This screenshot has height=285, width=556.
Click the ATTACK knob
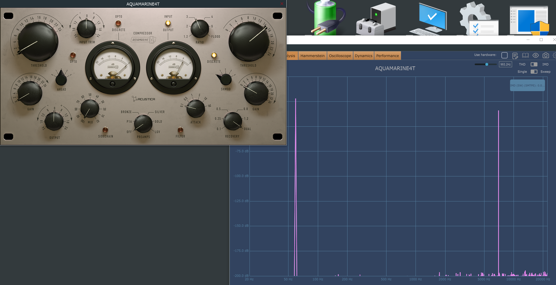point(196,109)
